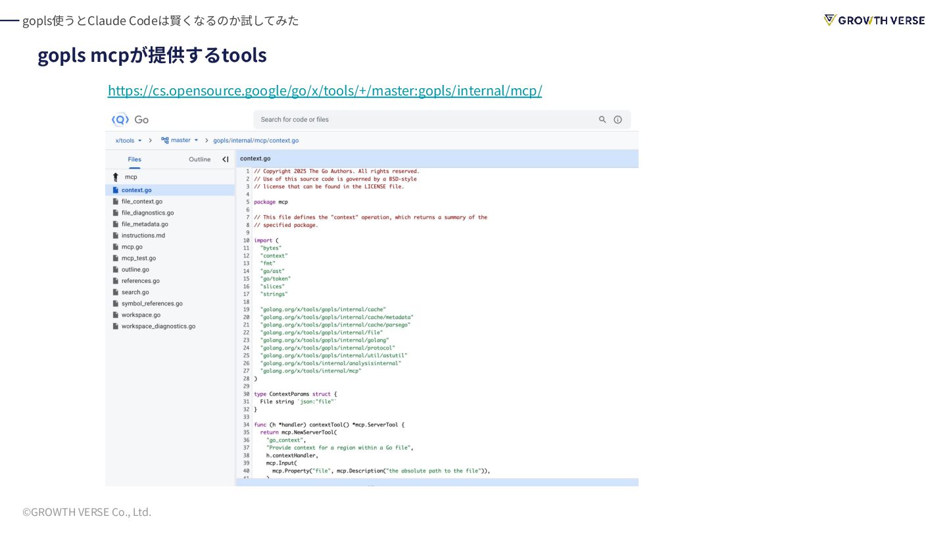Open the search help info icon
Screen dimensions: 947x533
(x=618, y=120)
